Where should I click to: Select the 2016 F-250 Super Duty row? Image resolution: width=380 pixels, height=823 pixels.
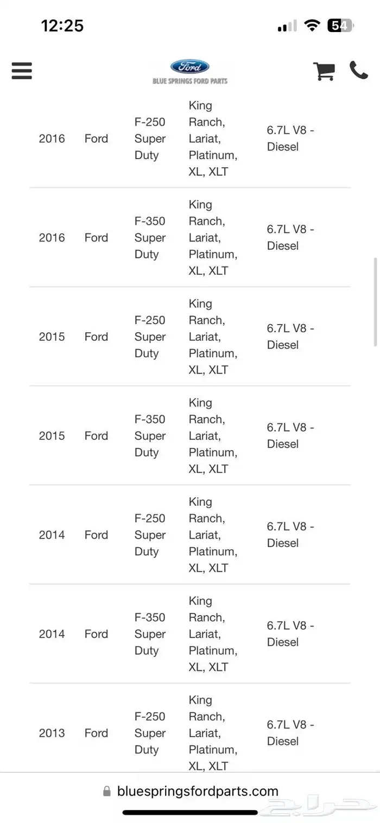click(190, 138)
